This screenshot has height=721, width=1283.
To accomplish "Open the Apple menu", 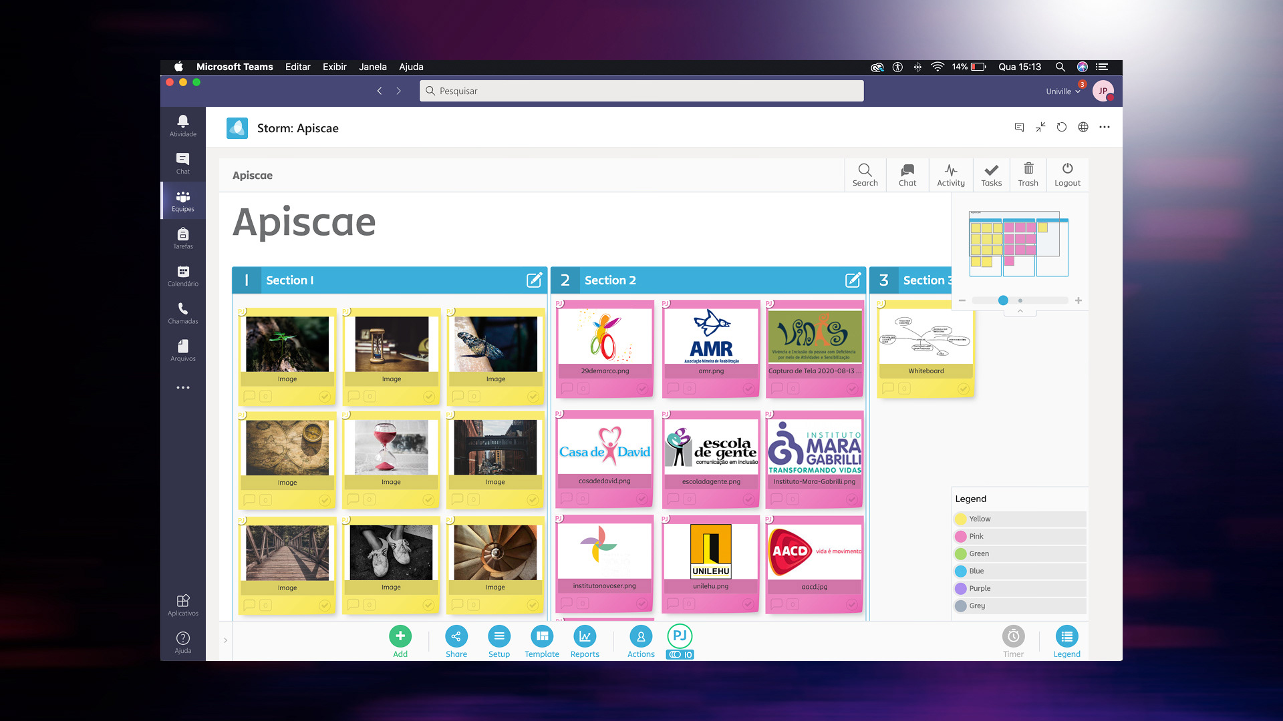I will (178, 67).
